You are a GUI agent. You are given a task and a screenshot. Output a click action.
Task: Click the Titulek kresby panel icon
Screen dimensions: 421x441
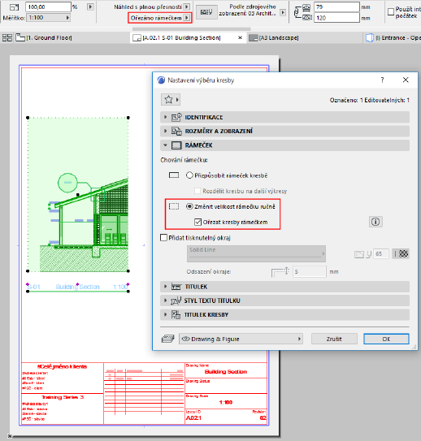click(176, 314)
